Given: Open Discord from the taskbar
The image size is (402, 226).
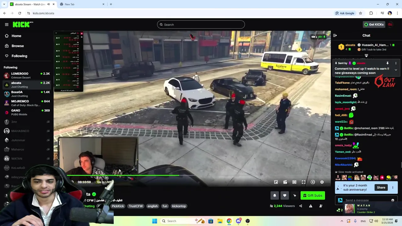Looking at the screenshot, I should click(238, 221).
